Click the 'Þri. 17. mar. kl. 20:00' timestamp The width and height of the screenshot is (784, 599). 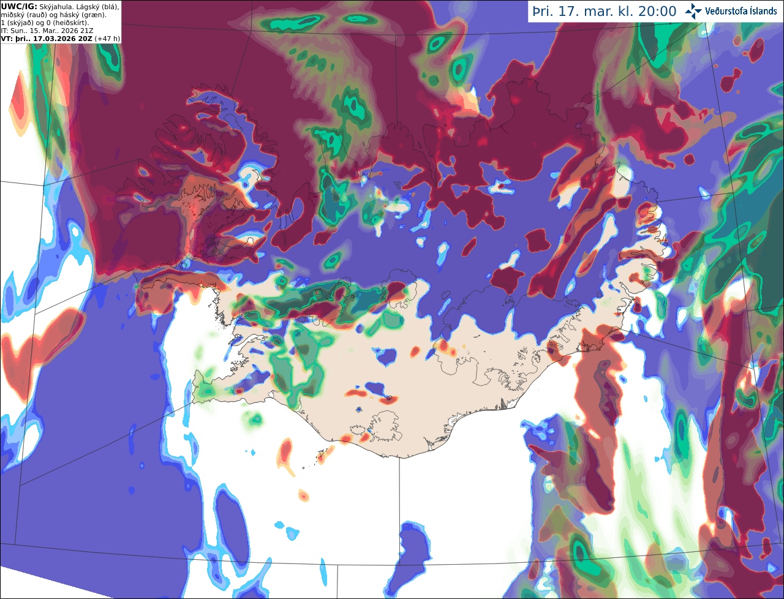click(605, 11)
